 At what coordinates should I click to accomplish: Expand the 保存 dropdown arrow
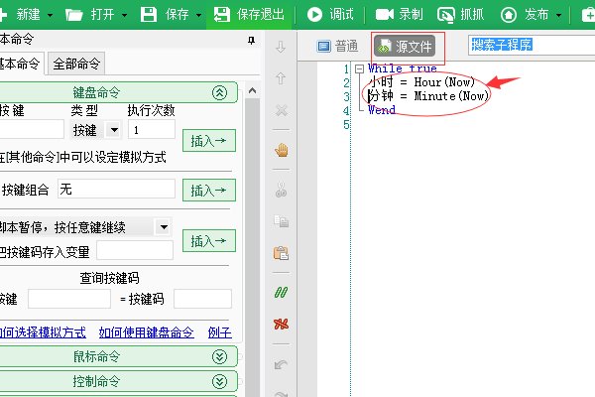pos(199,16)
